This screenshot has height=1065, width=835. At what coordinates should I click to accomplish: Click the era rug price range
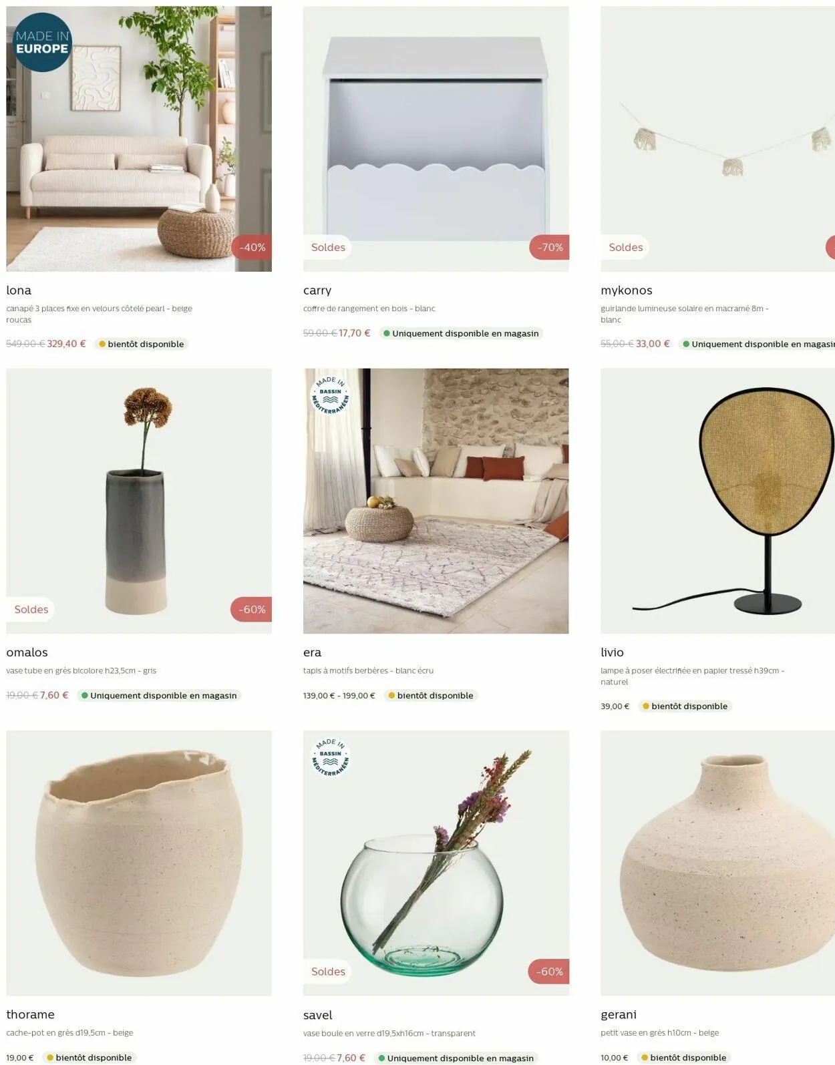coord(339,695)
